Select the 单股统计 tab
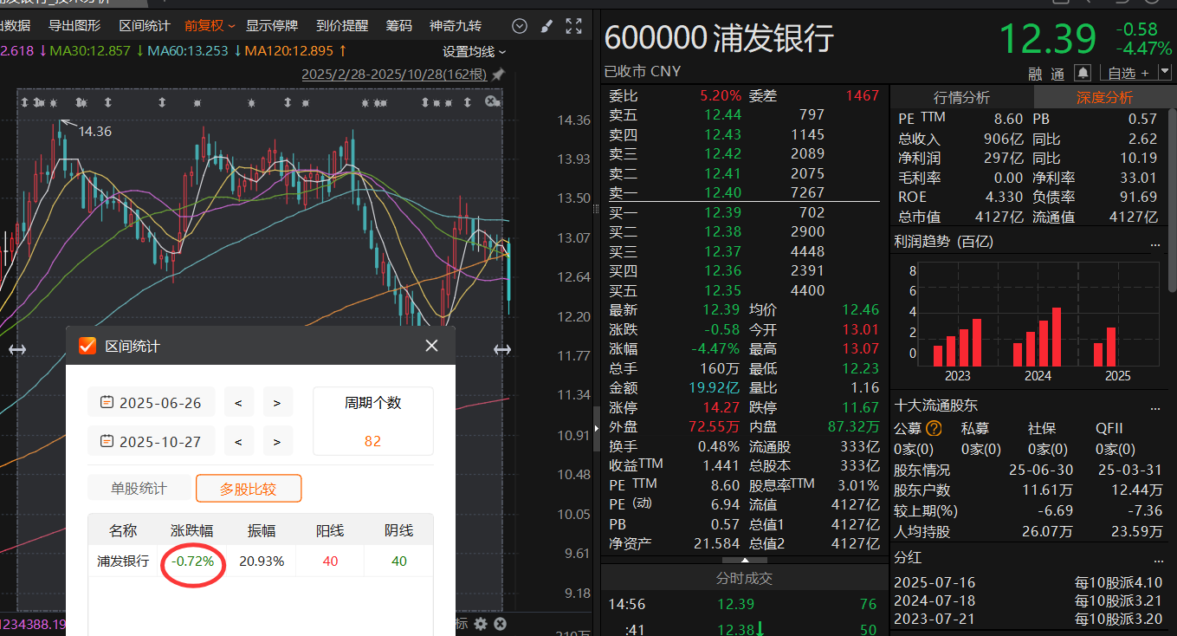The height and width of the screenshot is (636, 1177). point(139,489)
